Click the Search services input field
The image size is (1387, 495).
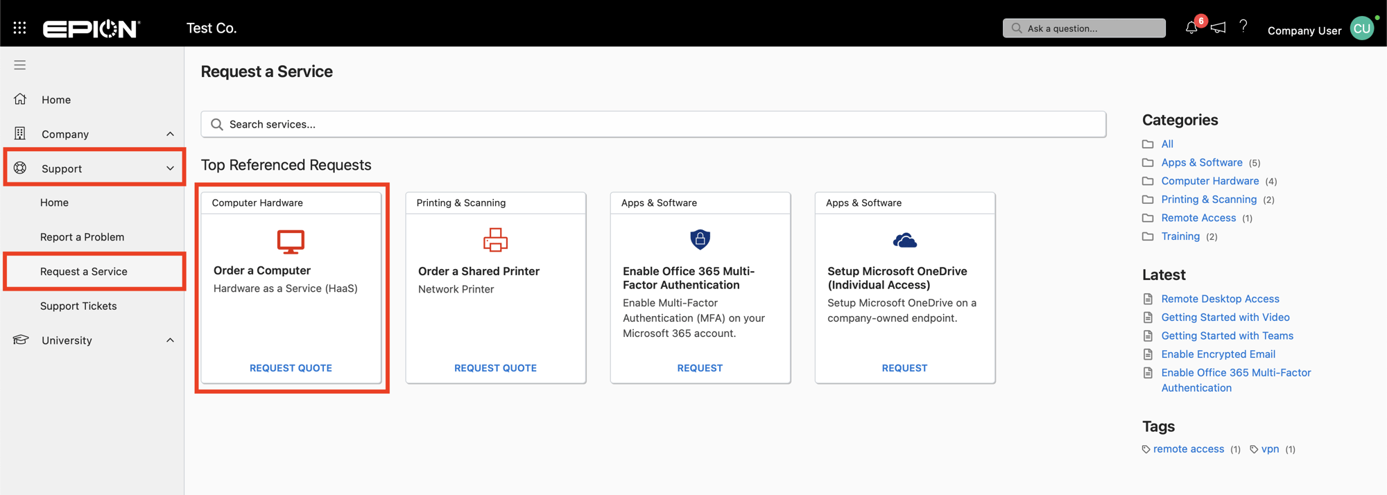(x=652, y=124)
